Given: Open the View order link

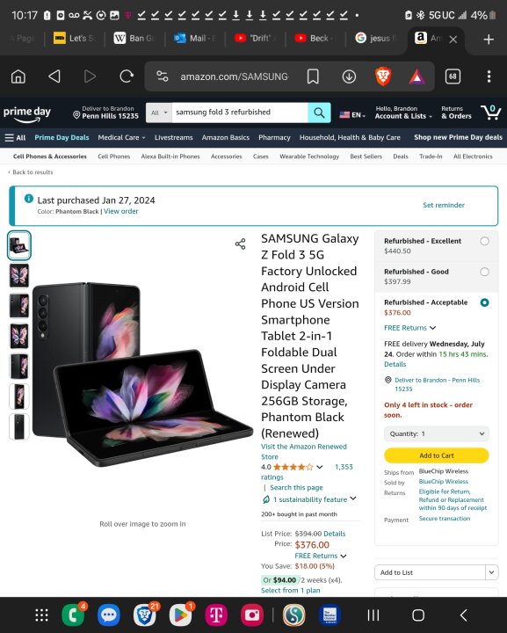Looking at the screenshot, I should point(121,211).
